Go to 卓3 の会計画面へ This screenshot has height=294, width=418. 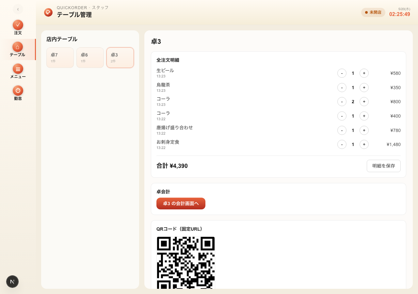click(181, 204)
